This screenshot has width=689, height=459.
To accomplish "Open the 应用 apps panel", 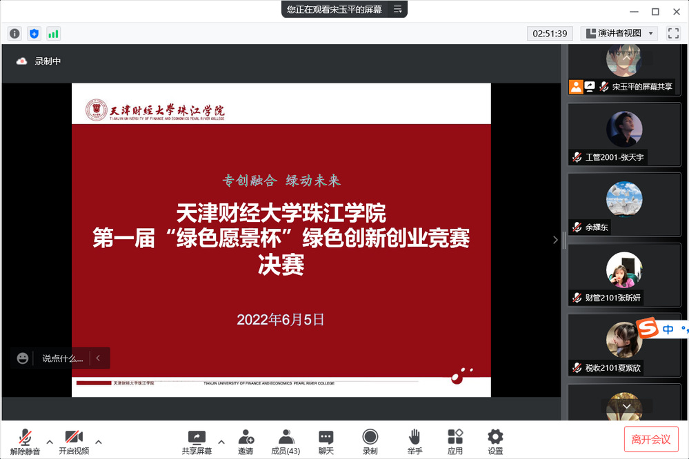I will point(455,441).
